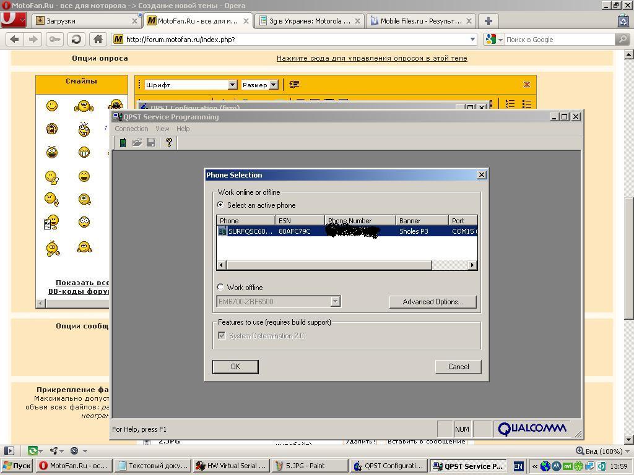The image size is (634, 475).
Task: Open Advanced Options... in Phone Selection
Action: [x=433, y=302]
